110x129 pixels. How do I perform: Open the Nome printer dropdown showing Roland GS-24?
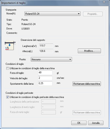[x=53, y=14]
